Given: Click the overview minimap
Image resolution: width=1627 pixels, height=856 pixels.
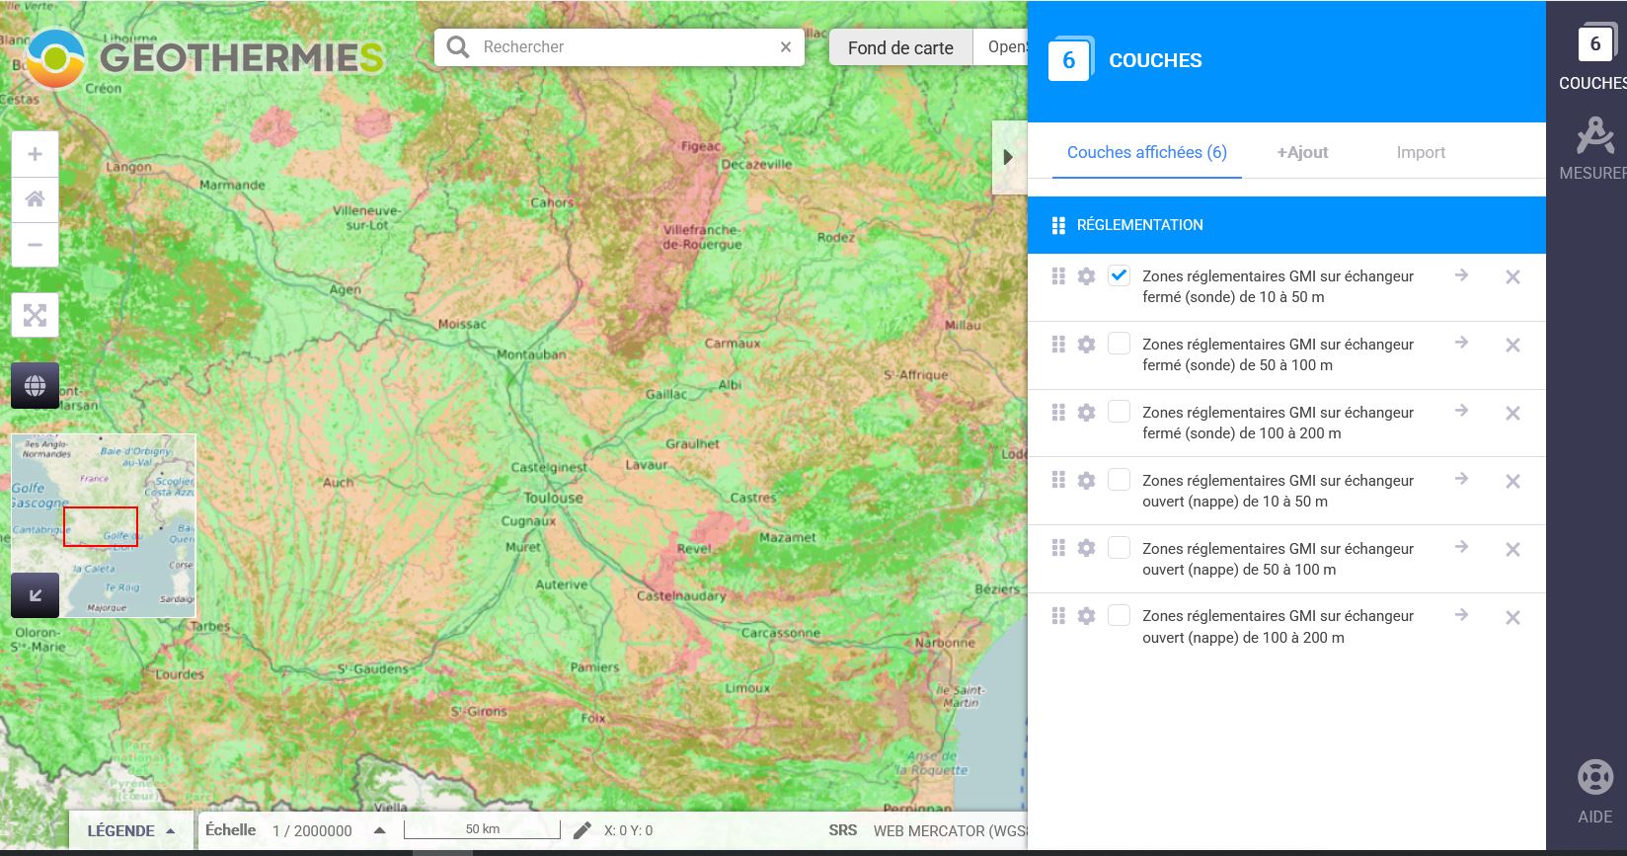Looking at the screenshot, I should (104, 525).
